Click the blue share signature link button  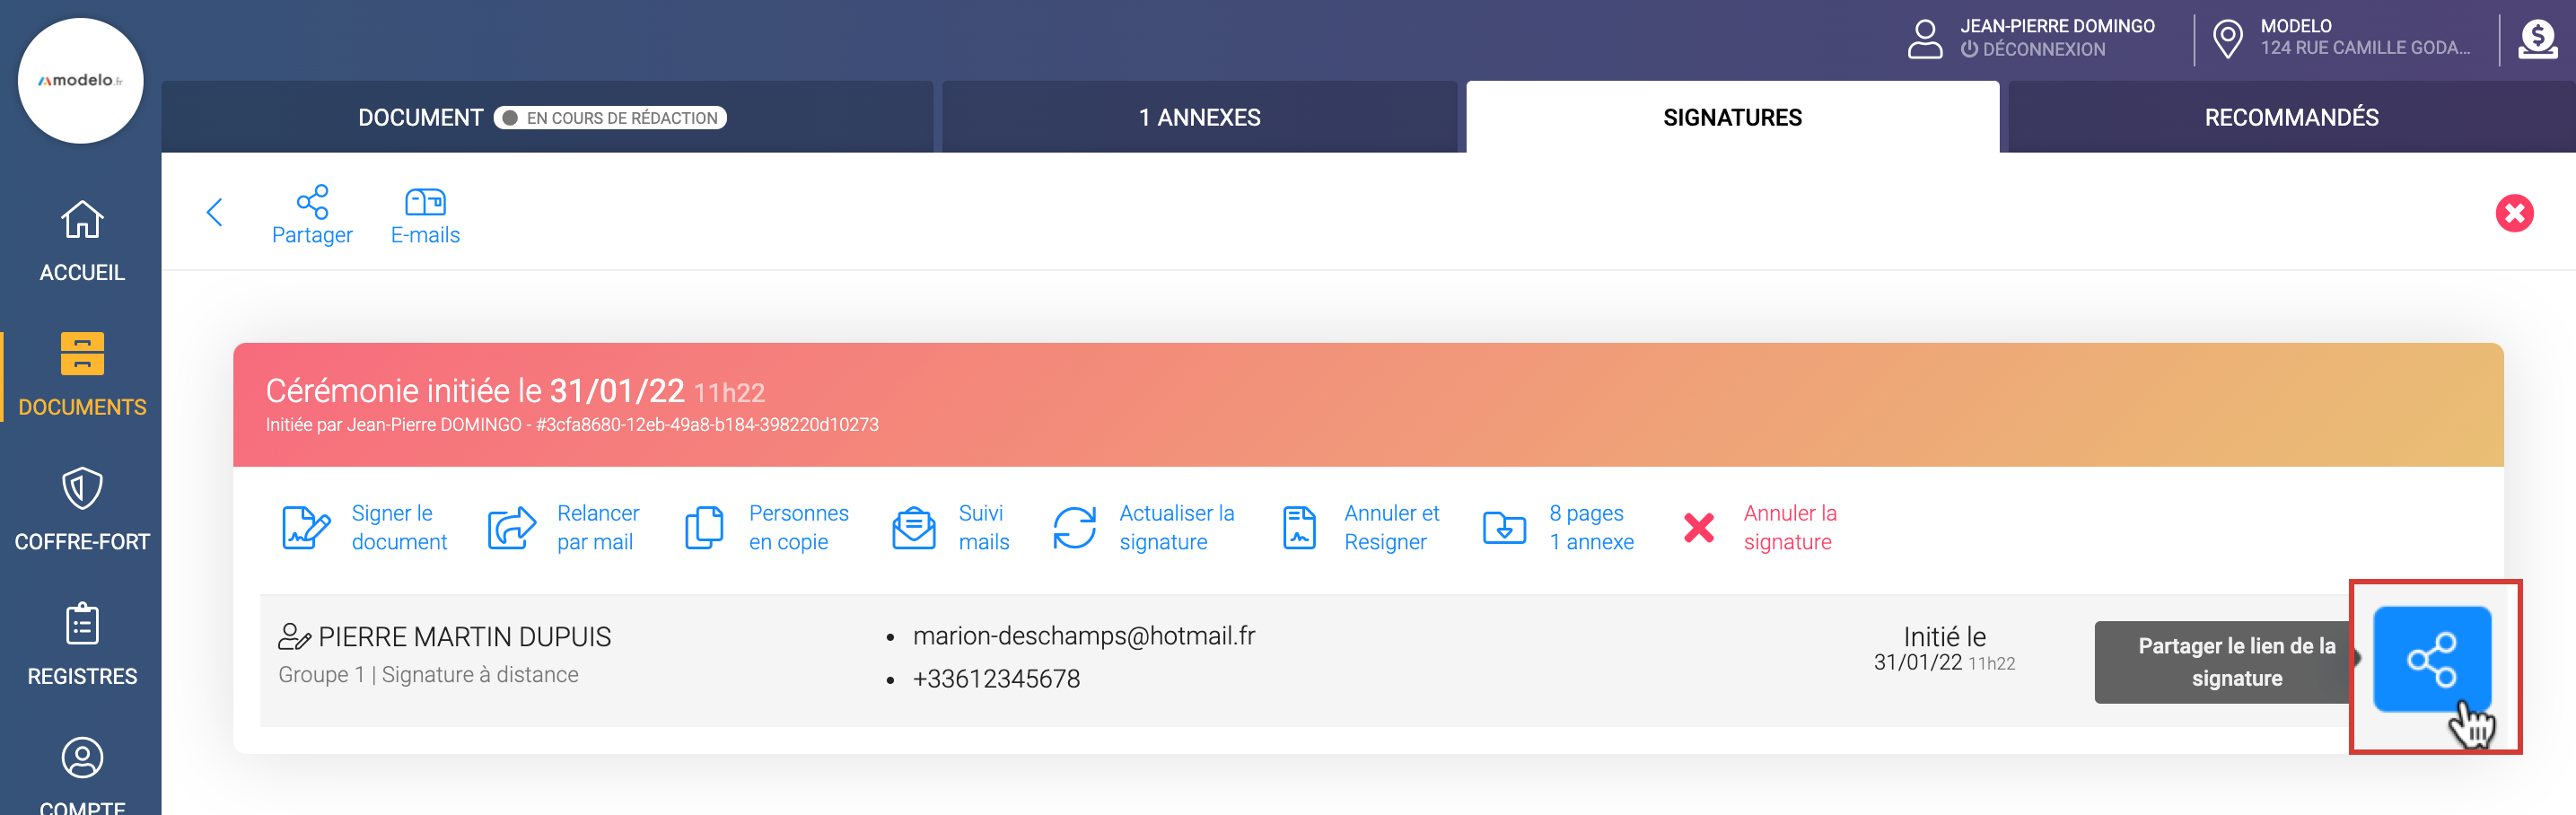click(2431, 659)
